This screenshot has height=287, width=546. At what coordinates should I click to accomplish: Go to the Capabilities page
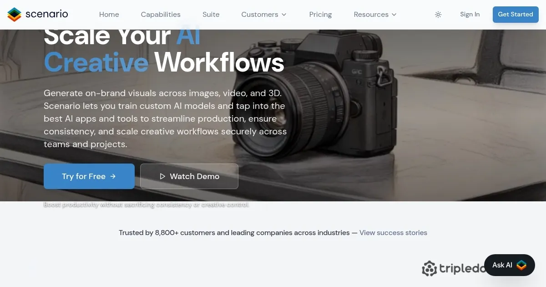coord(161,15)
